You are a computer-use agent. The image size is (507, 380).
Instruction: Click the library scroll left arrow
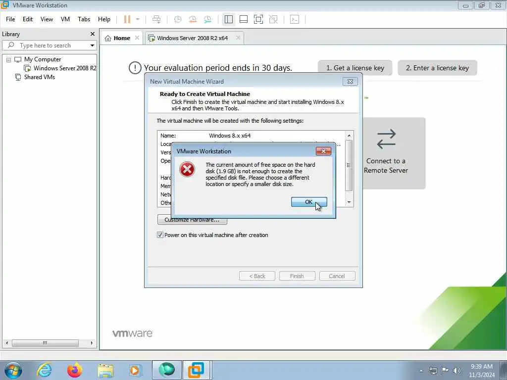(x=7, y=343)
